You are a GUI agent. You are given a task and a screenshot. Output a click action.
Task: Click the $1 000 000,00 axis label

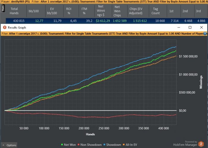(x=188, y=75)
